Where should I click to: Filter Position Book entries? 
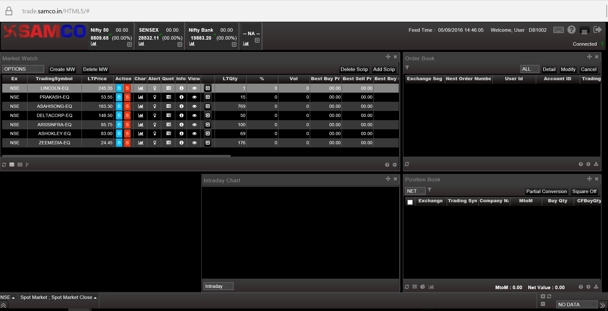pyautogui.click(x=430, y=190)
